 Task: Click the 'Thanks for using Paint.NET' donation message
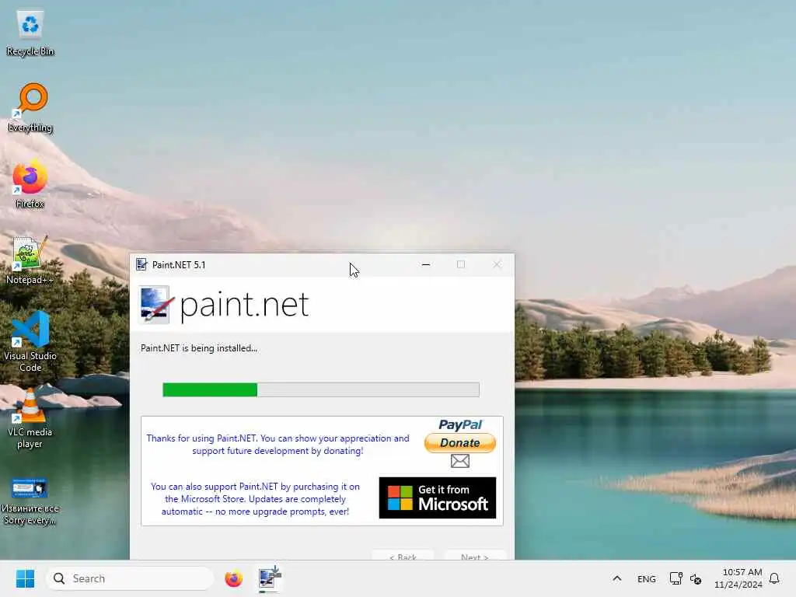278,444
